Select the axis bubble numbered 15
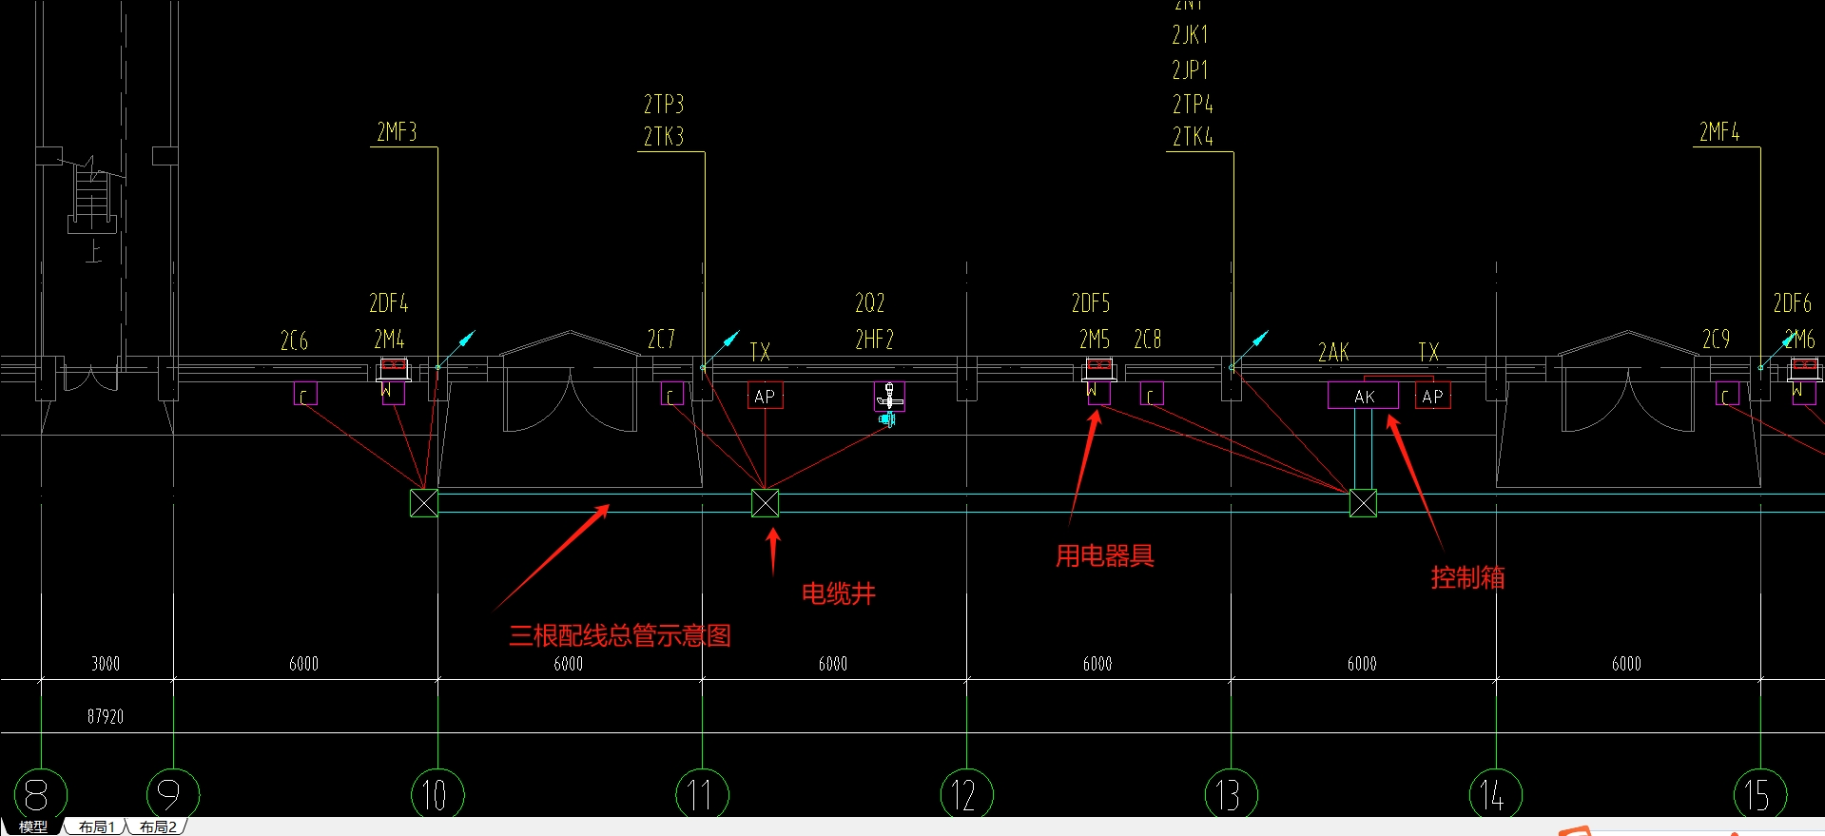 (x=1759, y=794)
